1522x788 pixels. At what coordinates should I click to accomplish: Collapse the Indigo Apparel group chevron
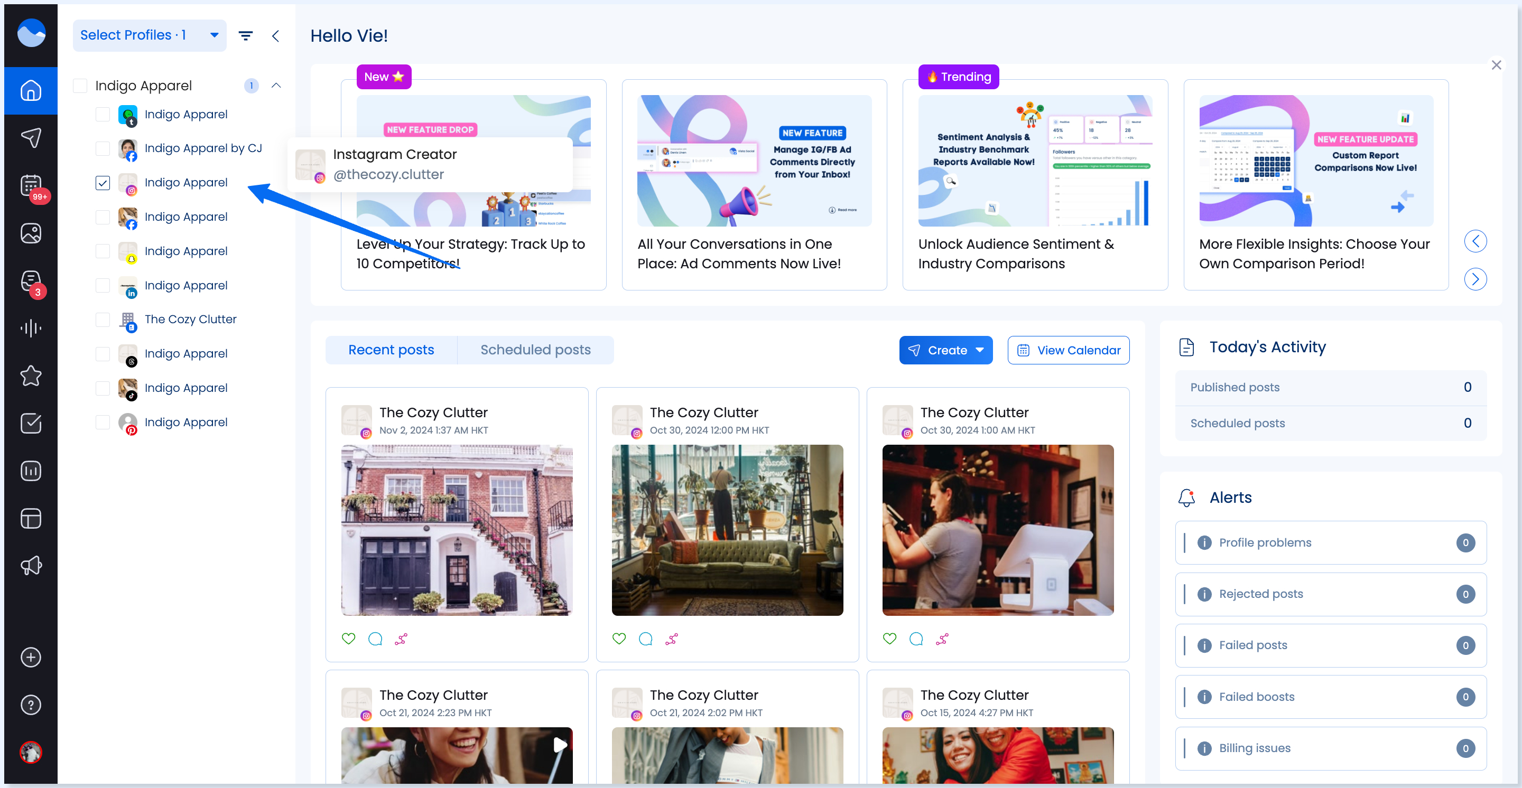[x=276, y=86]
